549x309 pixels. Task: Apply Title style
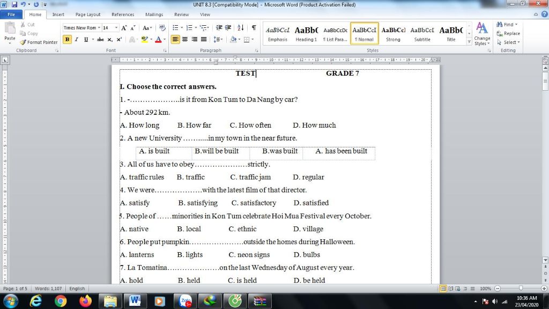[x=451, y=34]
